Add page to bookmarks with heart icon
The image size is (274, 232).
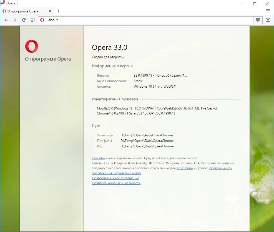pyautogui.click(x=258, y=20)
